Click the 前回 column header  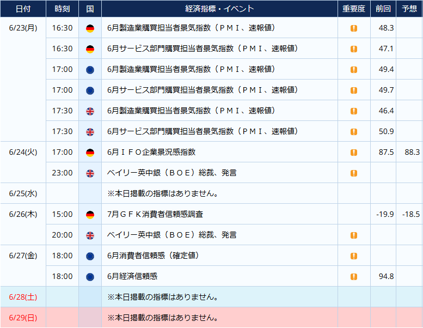(383, 9)
